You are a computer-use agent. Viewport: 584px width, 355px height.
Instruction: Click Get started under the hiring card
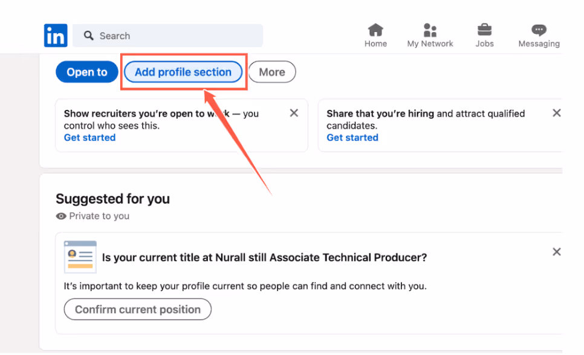(352, 137)
